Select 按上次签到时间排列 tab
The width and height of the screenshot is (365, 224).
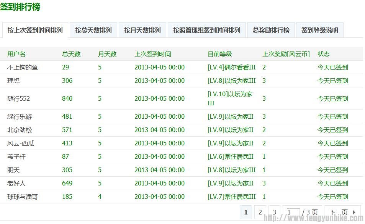pyautogui.click(x=35, y=30)
